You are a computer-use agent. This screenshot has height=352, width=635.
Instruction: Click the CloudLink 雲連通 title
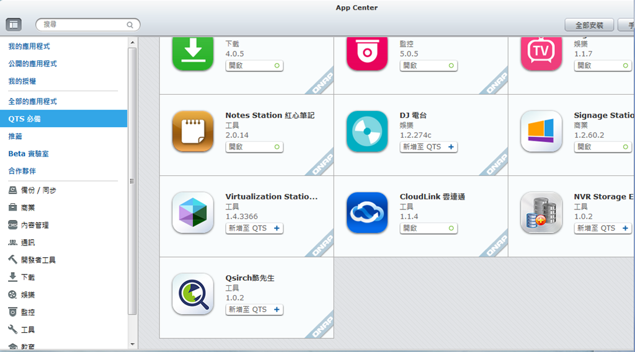tap(432, 196)
